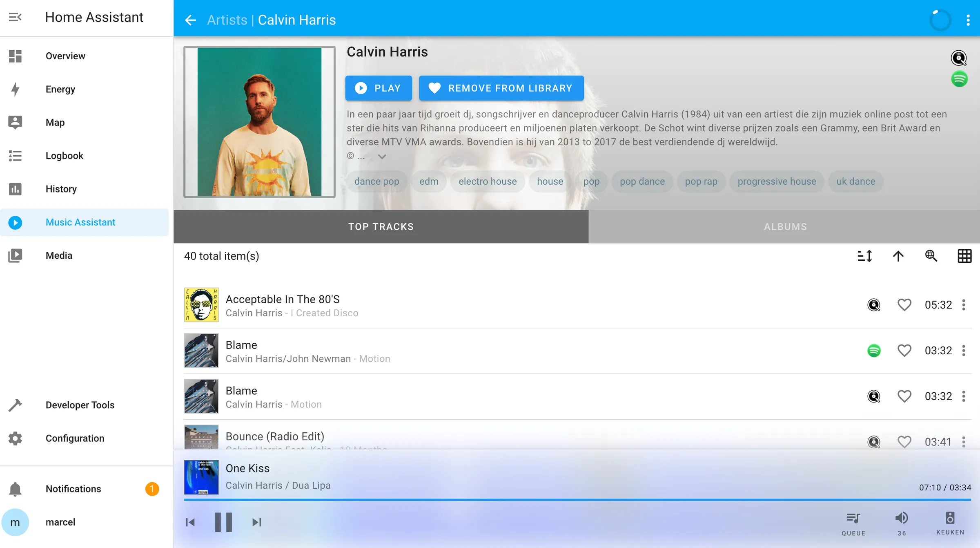This screenshot has height=548, width=980.
Task: Expand the Calvin Harris biography text
Action: coord(382,157)
